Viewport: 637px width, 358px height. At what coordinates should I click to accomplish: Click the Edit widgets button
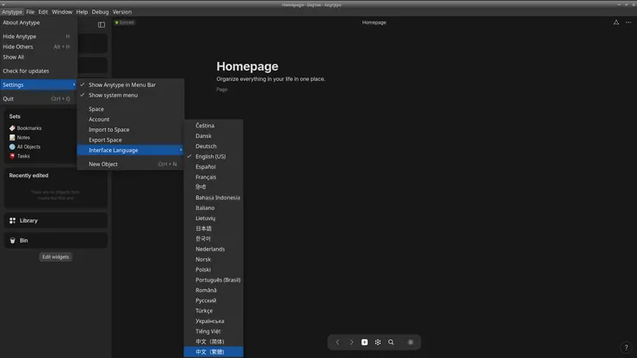56,256
